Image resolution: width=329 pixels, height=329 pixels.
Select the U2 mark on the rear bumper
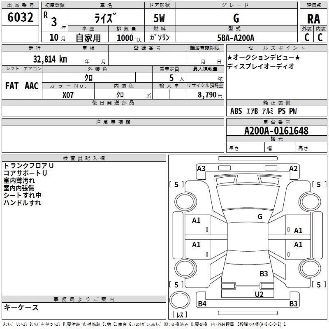(259, 294)
